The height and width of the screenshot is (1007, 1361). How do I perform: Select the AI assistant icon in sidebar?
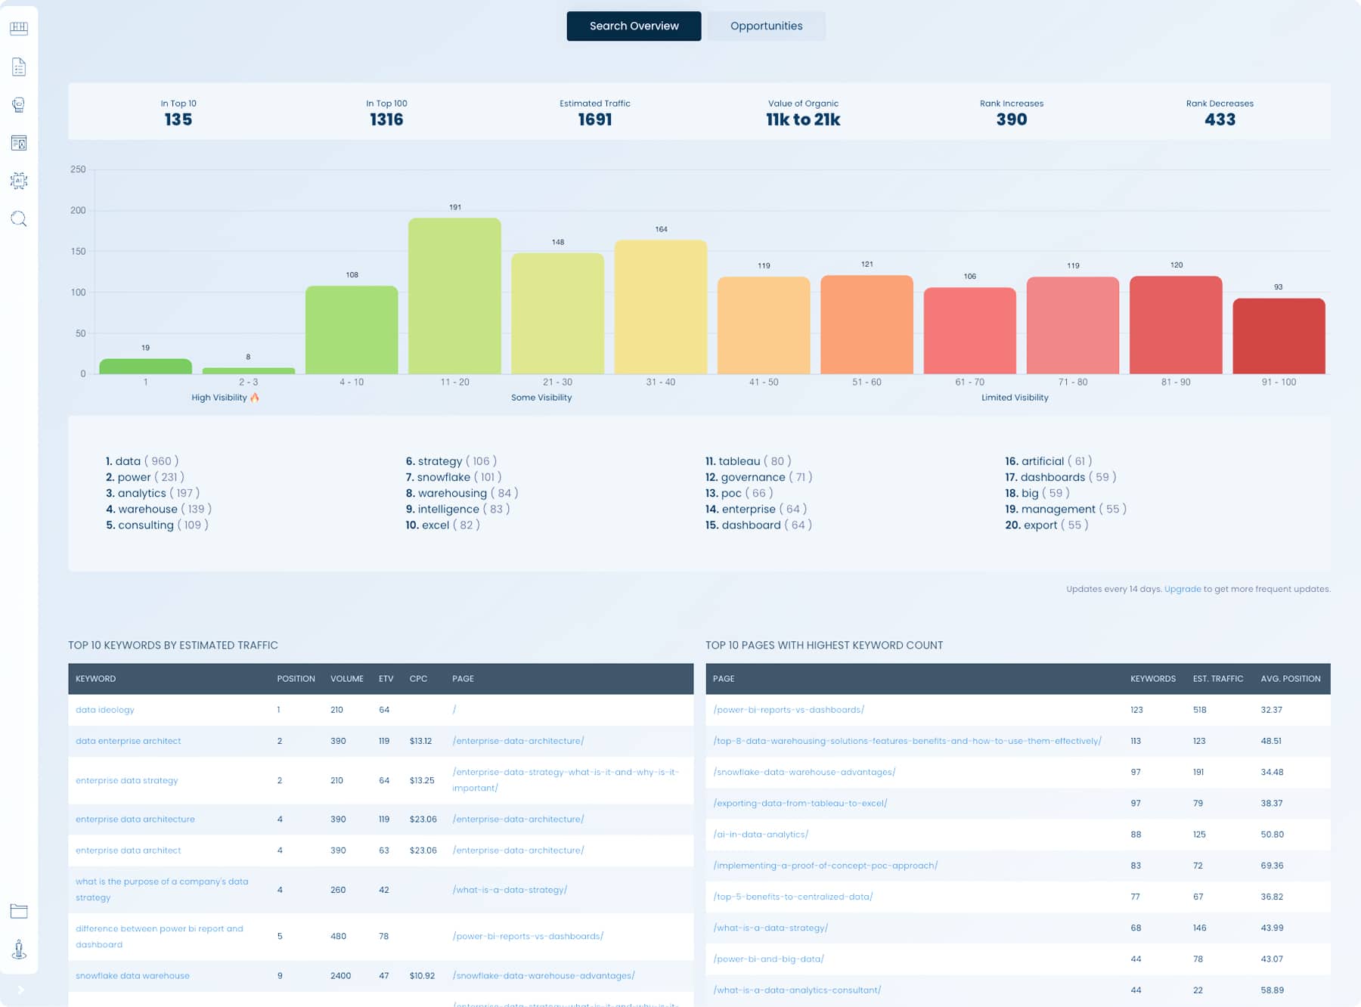(19, 181)
